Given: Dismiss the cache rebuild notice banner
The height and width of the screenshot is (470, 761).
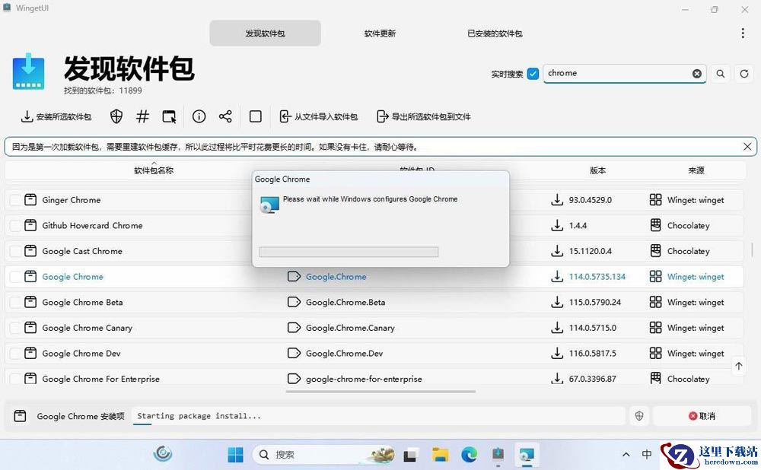Looking at the screenshot, I should 747,147.
